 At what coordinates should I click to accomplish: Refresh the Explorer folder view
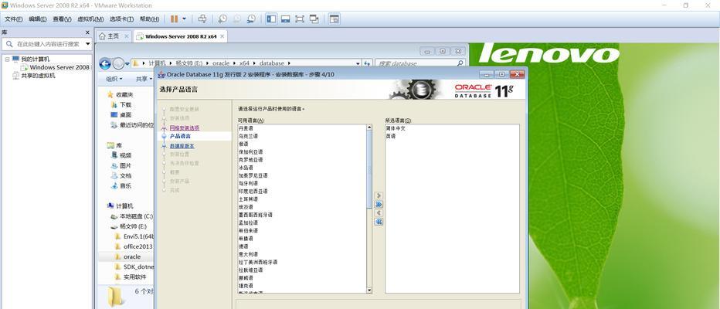point(368,63)
